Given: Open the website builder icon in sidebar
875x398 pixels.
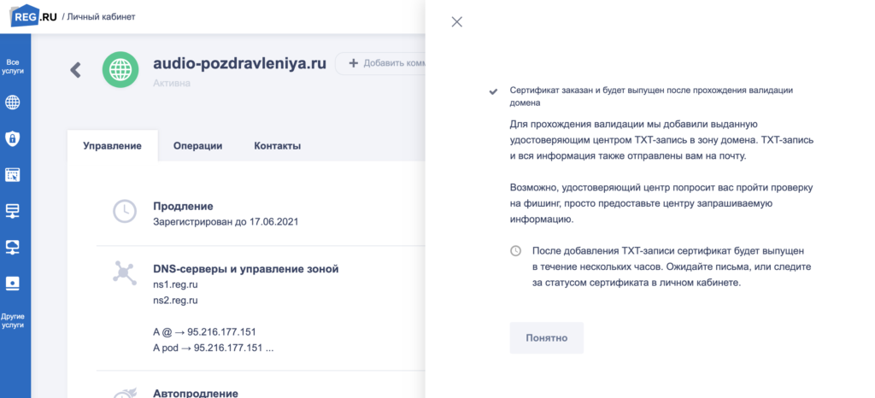Looking at the screenshot, I should coord(12,175).
